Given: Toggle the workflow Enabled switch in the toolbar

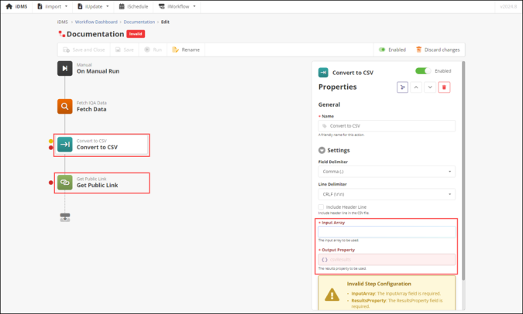Looking at the screenshot, I should click(382, 49).
